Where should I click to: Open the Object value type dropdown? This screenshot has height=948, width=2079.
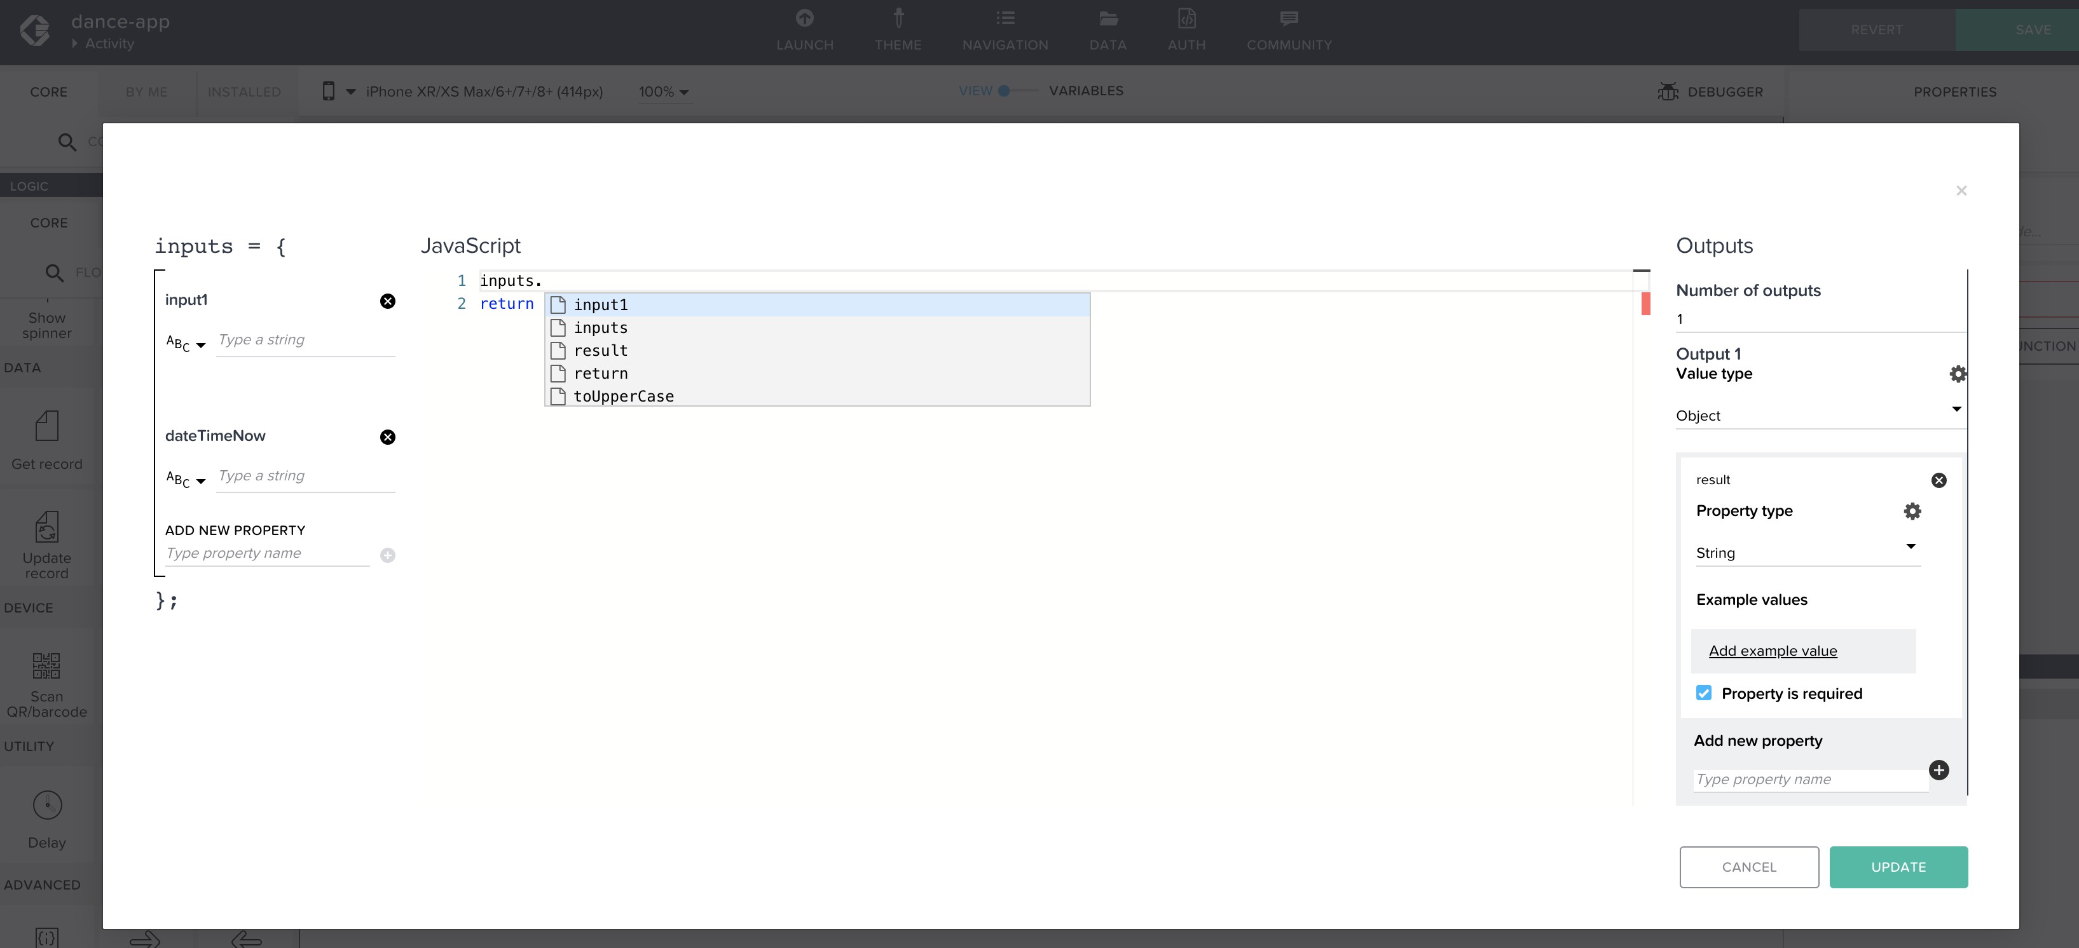point(1820,416)
